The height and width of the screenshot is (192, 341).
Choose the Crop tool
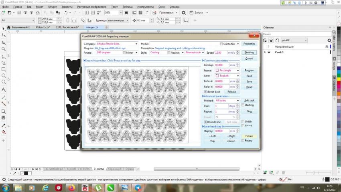4,42
